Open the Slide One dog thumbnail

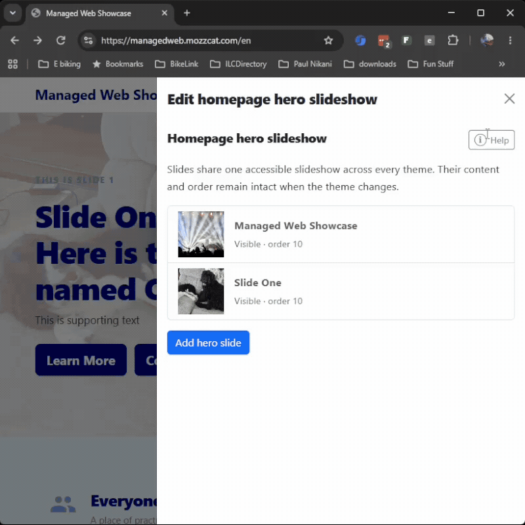click(201, 291)
